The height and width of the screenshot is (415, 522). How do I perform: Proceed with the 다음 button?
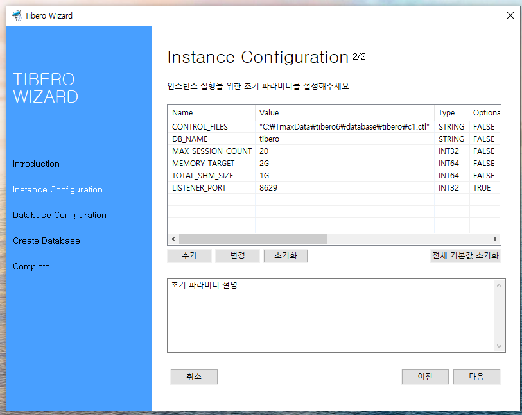[476, 377]
